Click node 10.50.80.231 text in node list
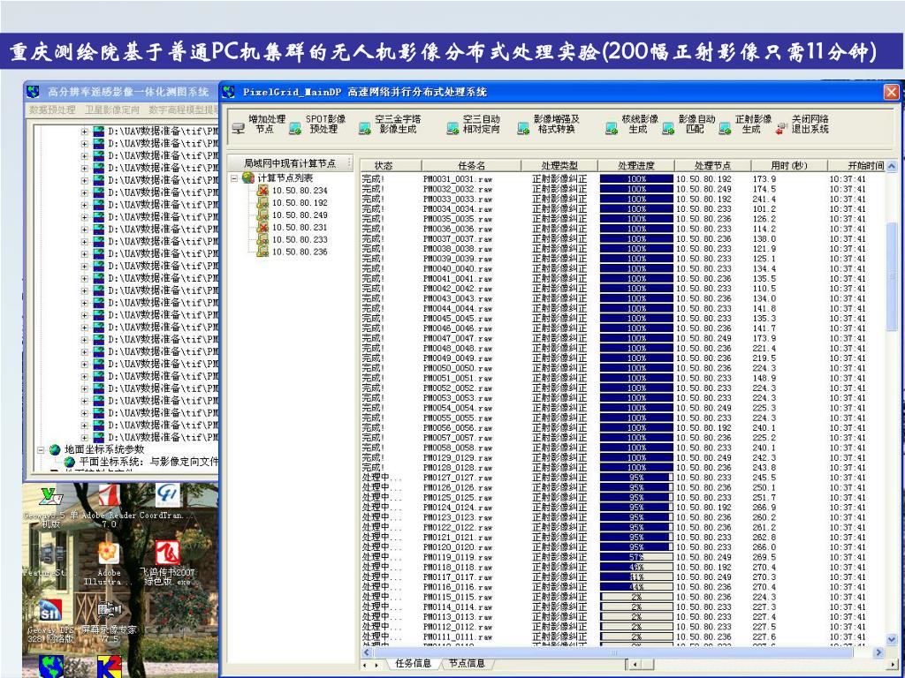Viewport: 905px width, 678px height. (300, 227)
